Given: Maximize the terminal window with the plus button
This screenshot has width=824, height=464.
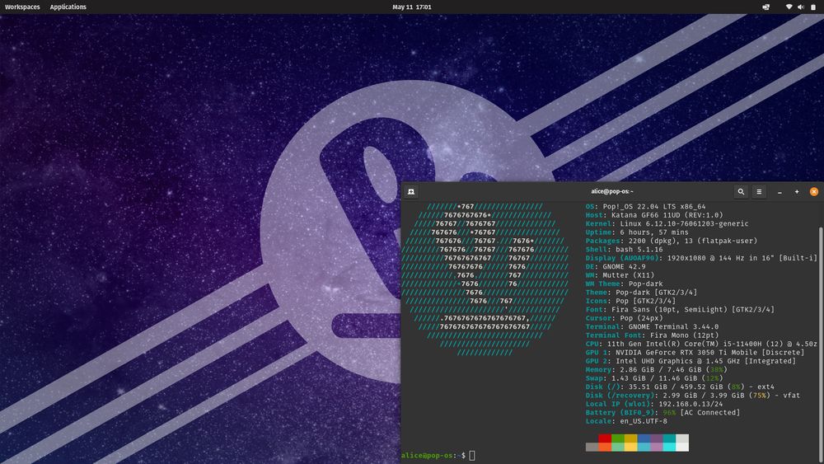Looking at the screenshot, I should [797, 192].
